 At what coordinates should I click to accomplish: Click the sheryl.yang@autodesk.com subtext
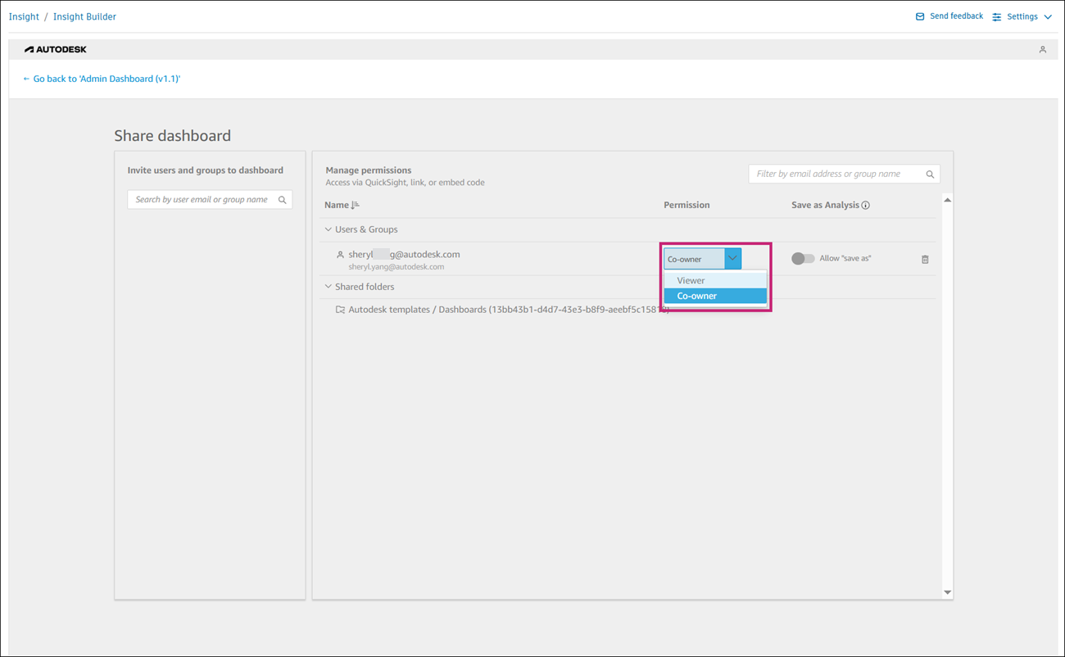(x=397, y=267)
